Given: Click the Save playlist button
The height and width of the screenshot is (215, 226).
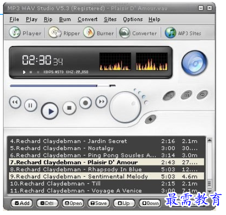Looking at the screenshot, I should pos(99,203).
